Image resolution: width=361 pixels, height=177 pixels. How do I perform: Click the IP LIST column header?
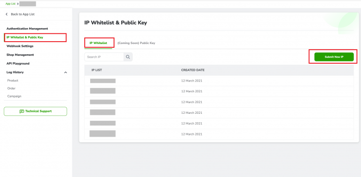[97, 70]
